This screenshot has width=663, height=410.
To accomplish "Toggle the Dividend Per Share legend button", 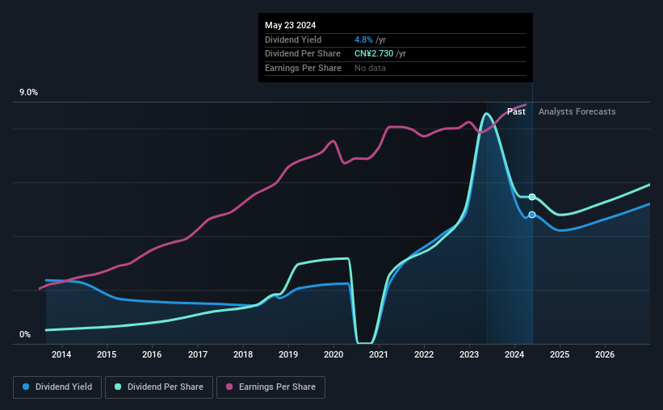I will (159, 387).
